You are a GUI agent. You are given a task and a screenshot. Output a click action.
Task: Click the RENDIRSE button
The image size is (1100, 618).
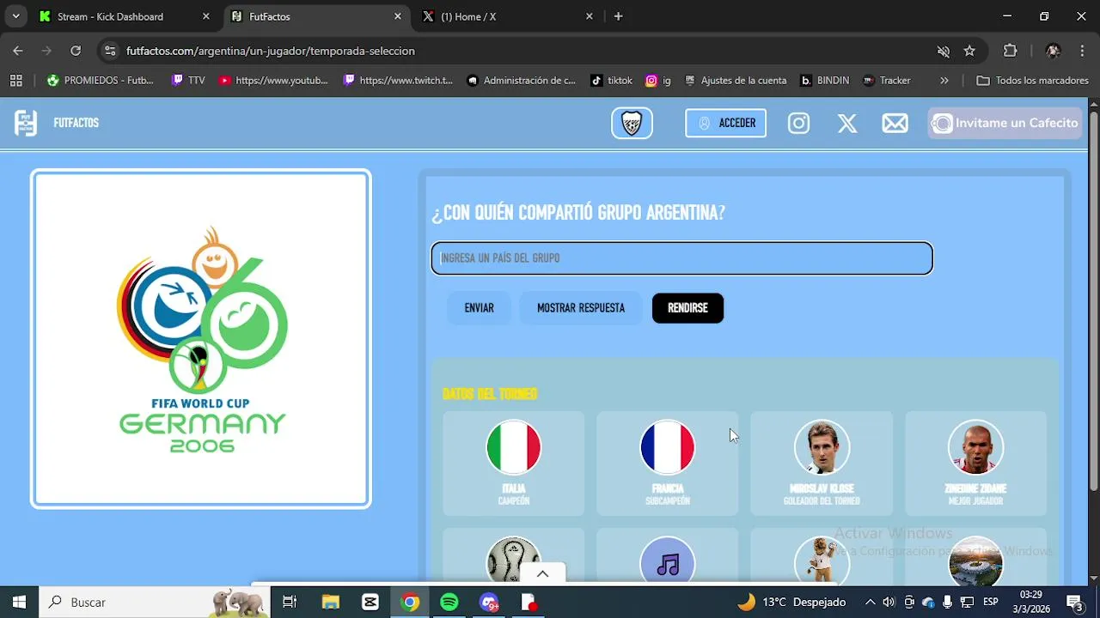point(687,308)
